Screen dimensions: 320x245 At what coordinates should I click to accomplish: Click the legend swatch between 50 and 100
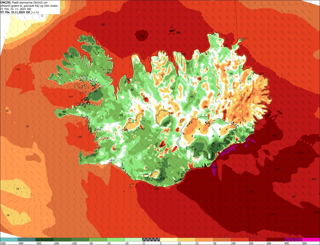[222, 239]
